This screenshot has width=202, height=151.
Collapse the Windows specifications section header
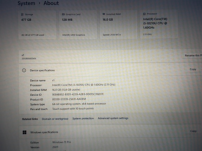110,132
